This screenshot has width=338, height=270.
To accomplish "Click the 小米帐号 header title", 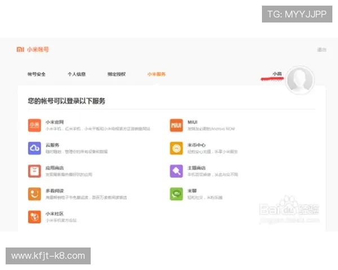I will tap(38, 49).
